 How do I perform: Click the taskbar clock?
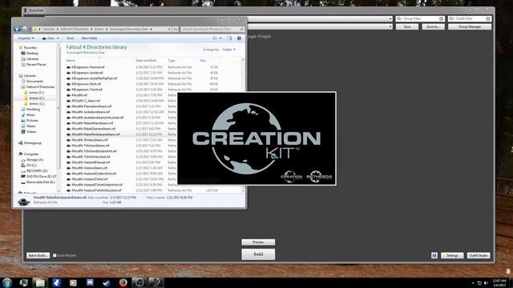(x=499, y=282)
